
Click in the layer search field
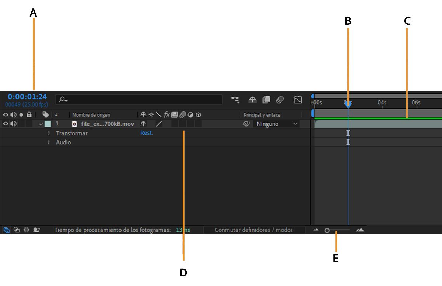click(x=139, y=100)
